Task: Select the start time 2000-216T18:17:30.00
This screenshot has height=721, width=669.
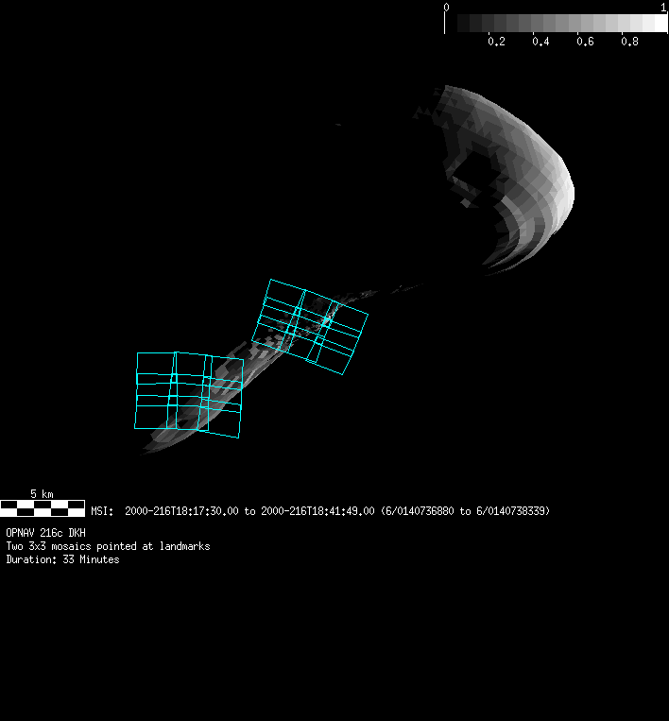Action: (181, 511)
